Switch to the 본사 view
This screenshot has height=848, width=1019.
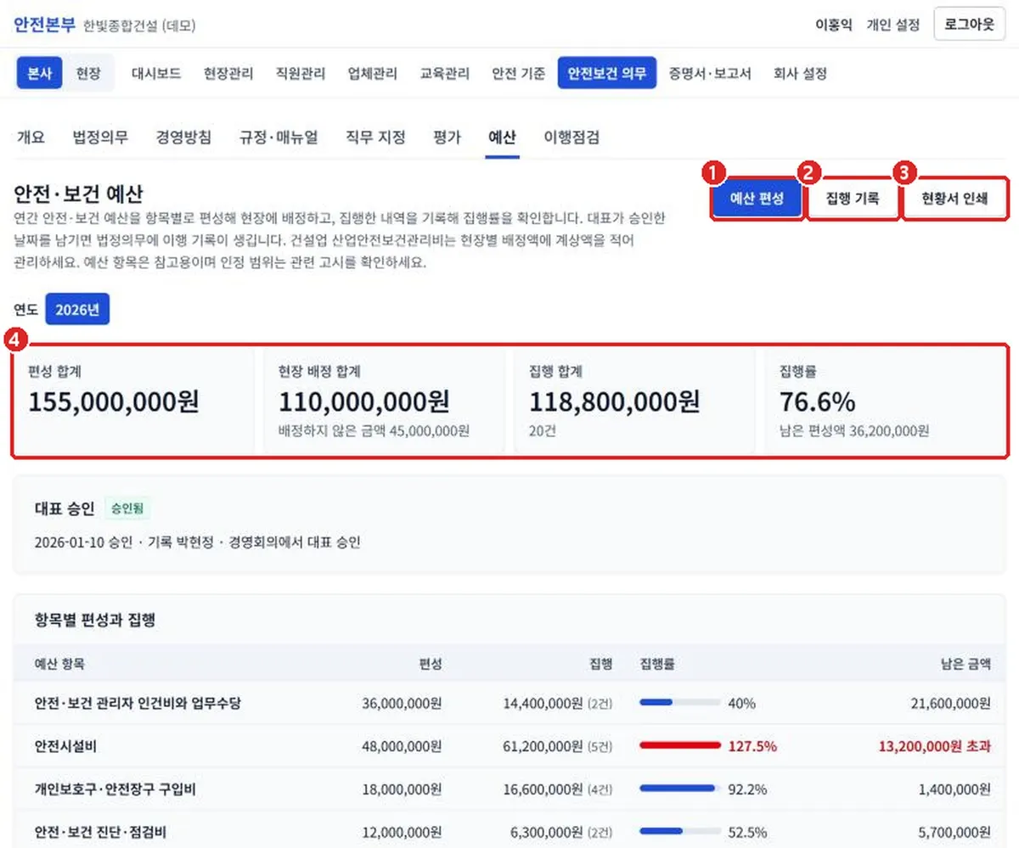[x=40, y=73]
